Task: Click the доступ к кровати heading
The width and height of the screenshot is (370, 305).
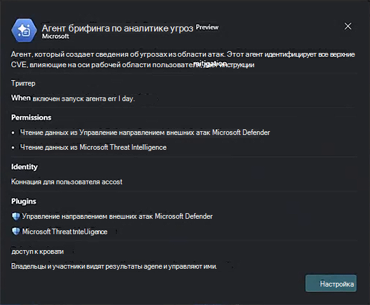Action: pyautogui.click(x=37, y=251)
